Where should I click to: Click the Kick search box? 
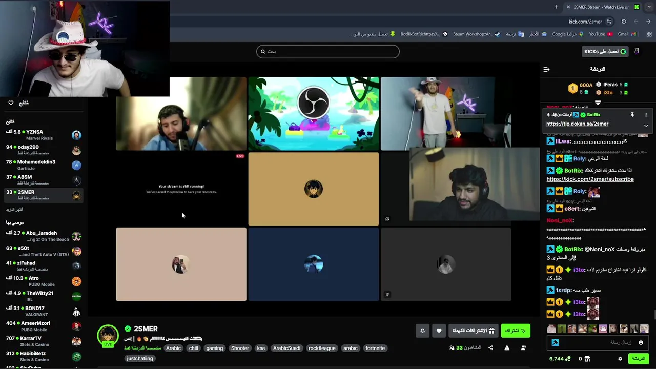328,51
